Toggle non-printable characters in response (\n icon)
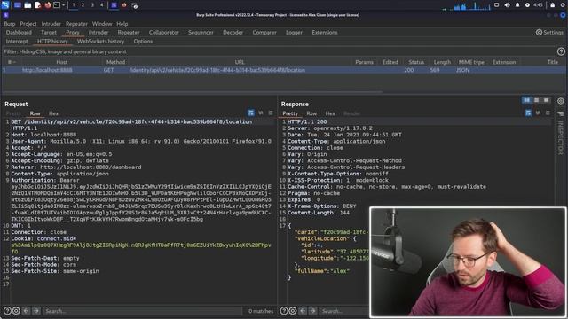Screen dimensions: 568x319 coord(538,113)
